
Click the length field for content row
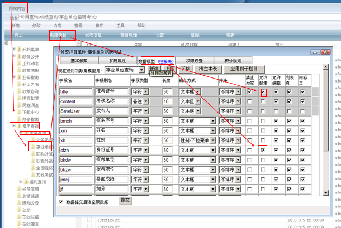[168, 101]
